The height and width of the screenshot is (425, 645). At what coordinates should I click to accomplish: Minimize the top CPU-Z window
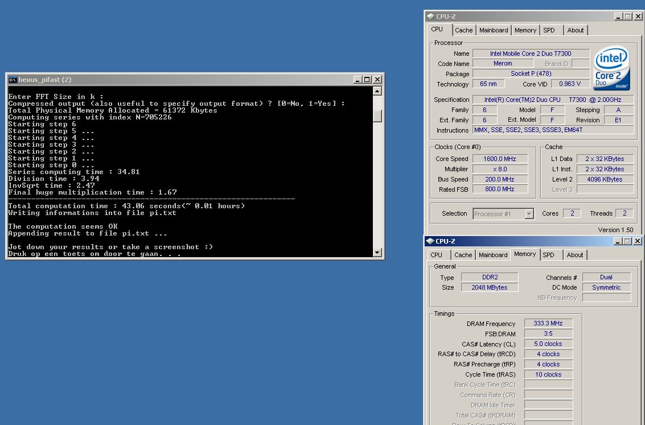tap(618, 16)
